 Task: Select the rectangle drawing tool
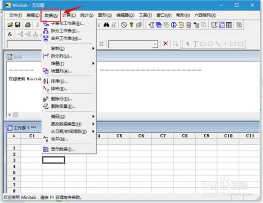pyautogui.click(x=203, y=44)
